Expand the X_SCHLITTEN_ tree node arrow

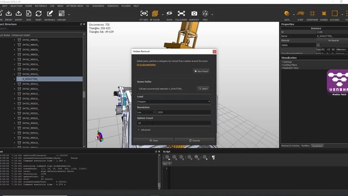[x=15, y=79]
